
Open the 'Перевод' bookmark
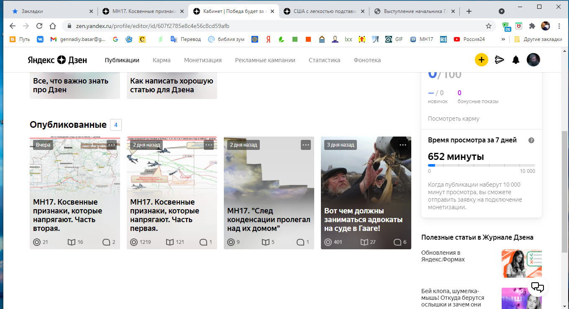tap(185, 39)
